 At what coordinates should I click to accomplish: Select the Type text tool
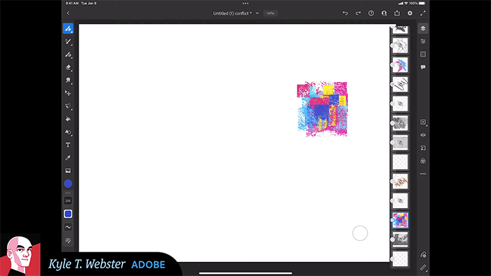pos(68,145)
